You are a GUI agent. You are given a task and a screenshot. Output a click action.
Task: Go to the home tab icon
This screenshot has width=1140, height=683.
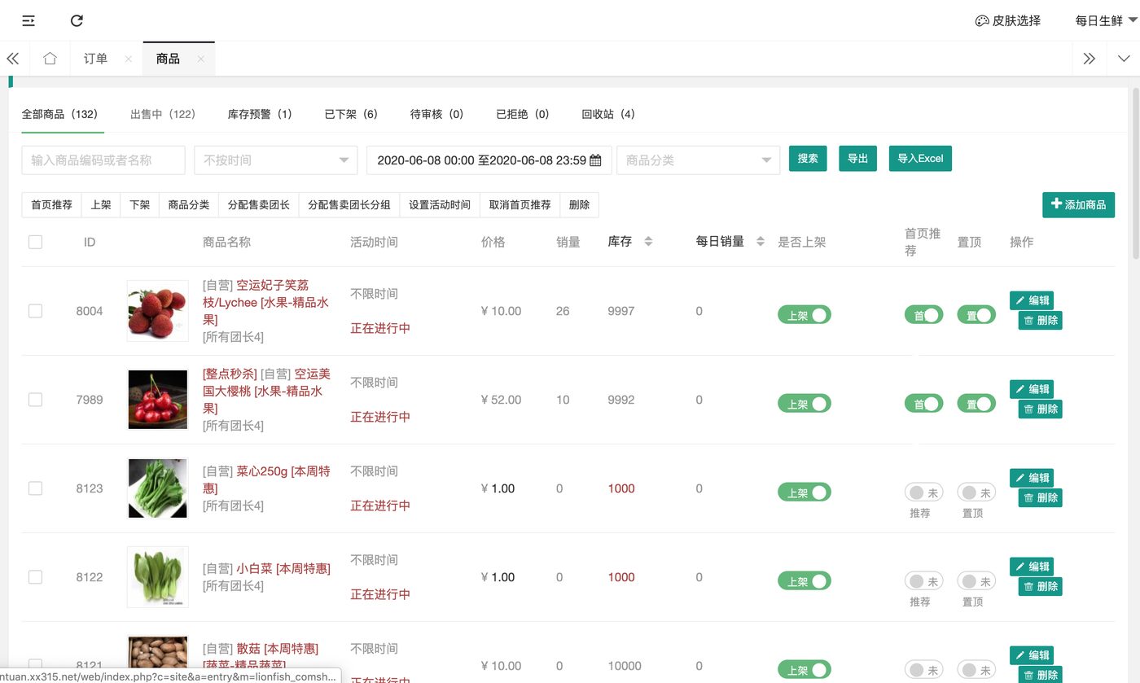50,59
